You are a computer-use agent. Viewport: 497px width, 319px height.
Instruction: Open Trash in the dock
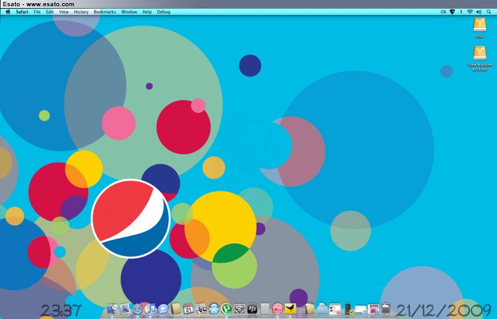(386, 308)
